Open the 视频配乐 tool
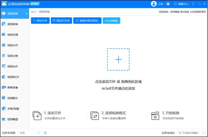 (15, 98)
